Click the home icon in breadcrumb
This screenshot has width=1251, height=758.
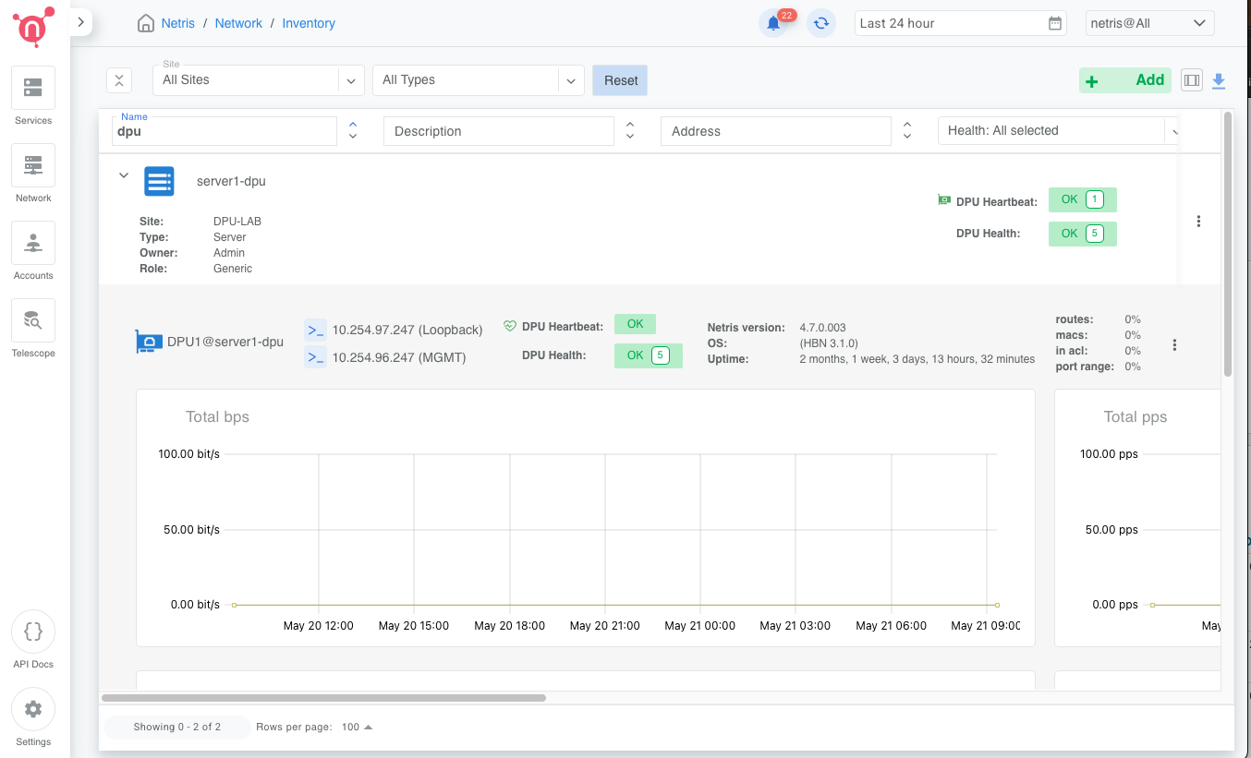click(x=145, y=23)
